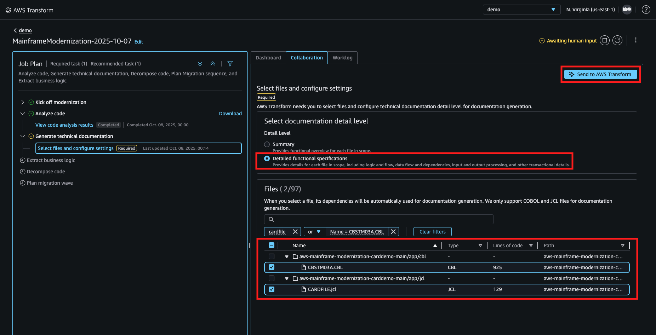Expand the Kick off modernization task

pyautogui.click(x=23, y=102)
